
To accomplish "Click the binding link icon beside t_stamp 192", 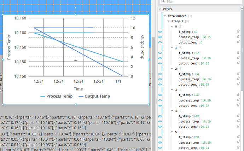I will pos(160,53).
